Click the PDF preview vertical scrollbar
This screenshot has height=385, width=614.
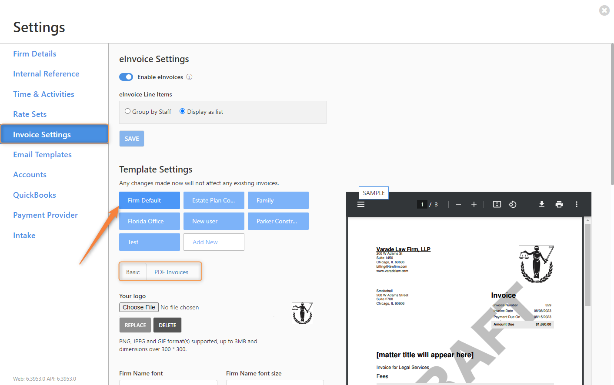coord(587,265)
